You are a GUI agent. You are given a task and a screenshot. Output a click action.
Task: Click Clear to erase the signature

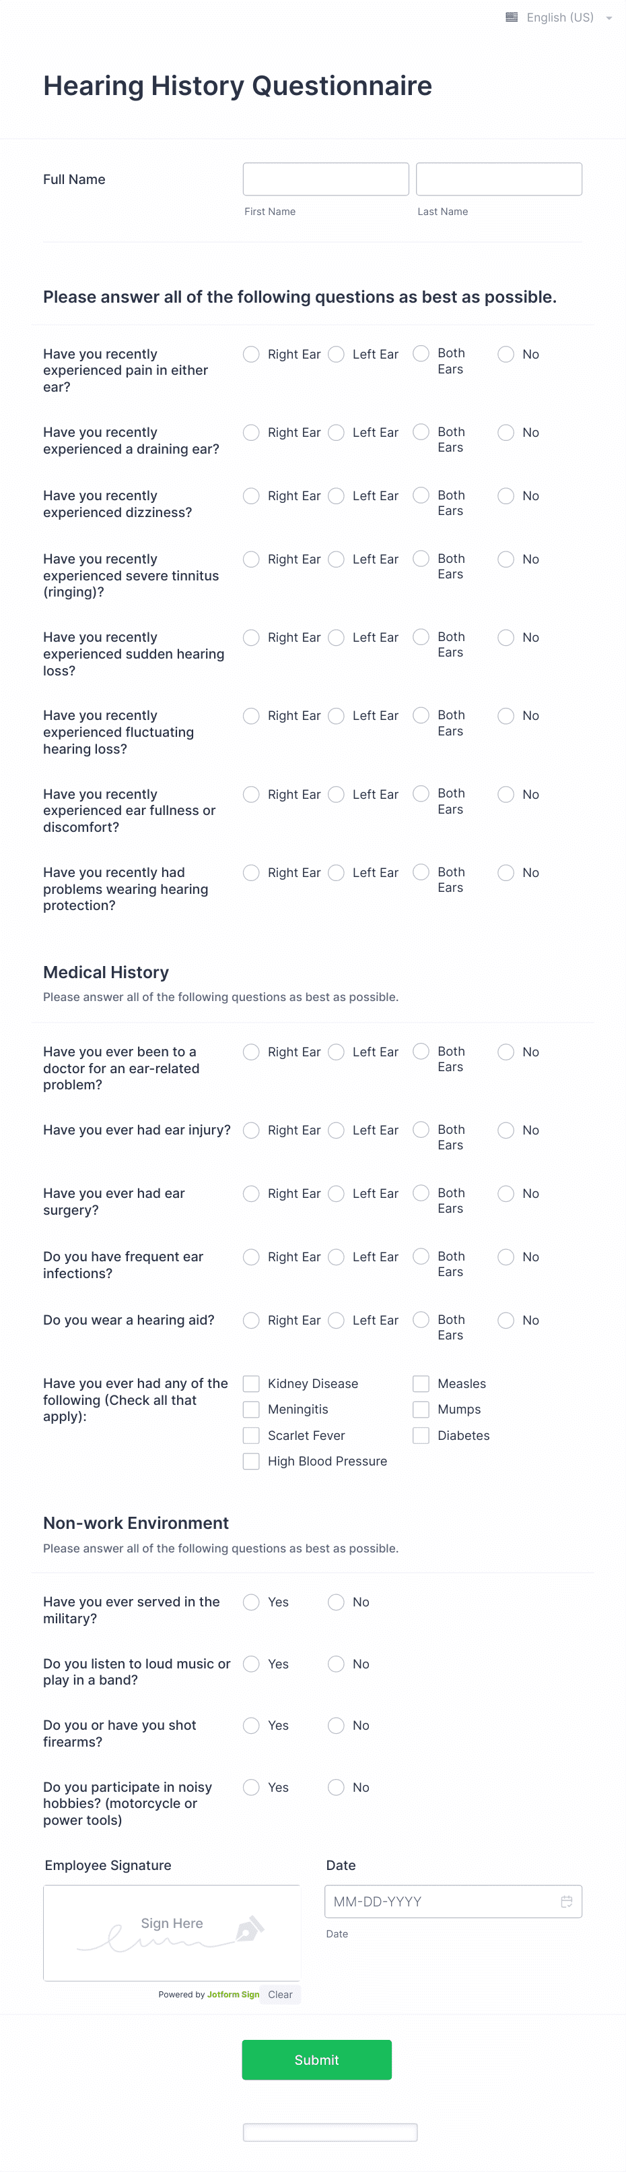point(281,1994)
